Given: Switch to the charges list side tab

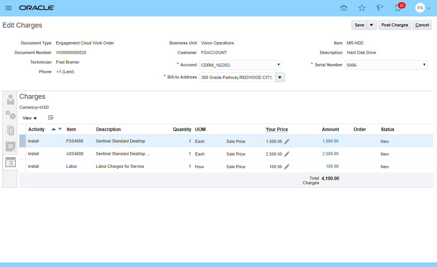Looking at the screenshot, I should pyautogui.click(x=10, y=163).
